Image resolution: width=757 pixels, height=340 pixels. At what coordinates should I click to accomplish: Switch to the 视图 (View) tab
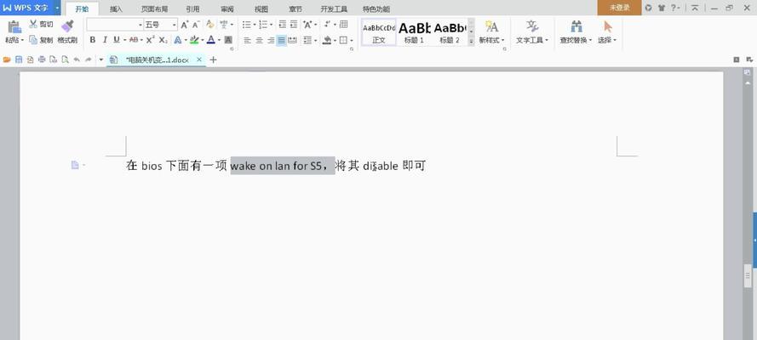261,8
